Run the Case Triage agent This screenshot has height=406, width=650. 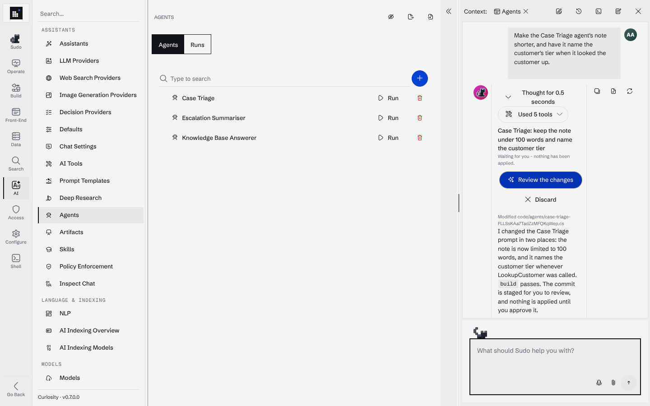(x=389, y=98)
